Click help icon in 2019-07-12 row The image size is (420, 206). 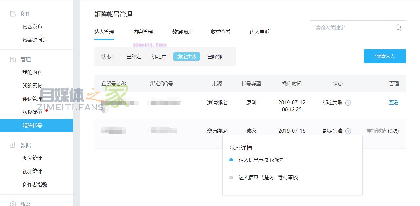click(348, 103)
